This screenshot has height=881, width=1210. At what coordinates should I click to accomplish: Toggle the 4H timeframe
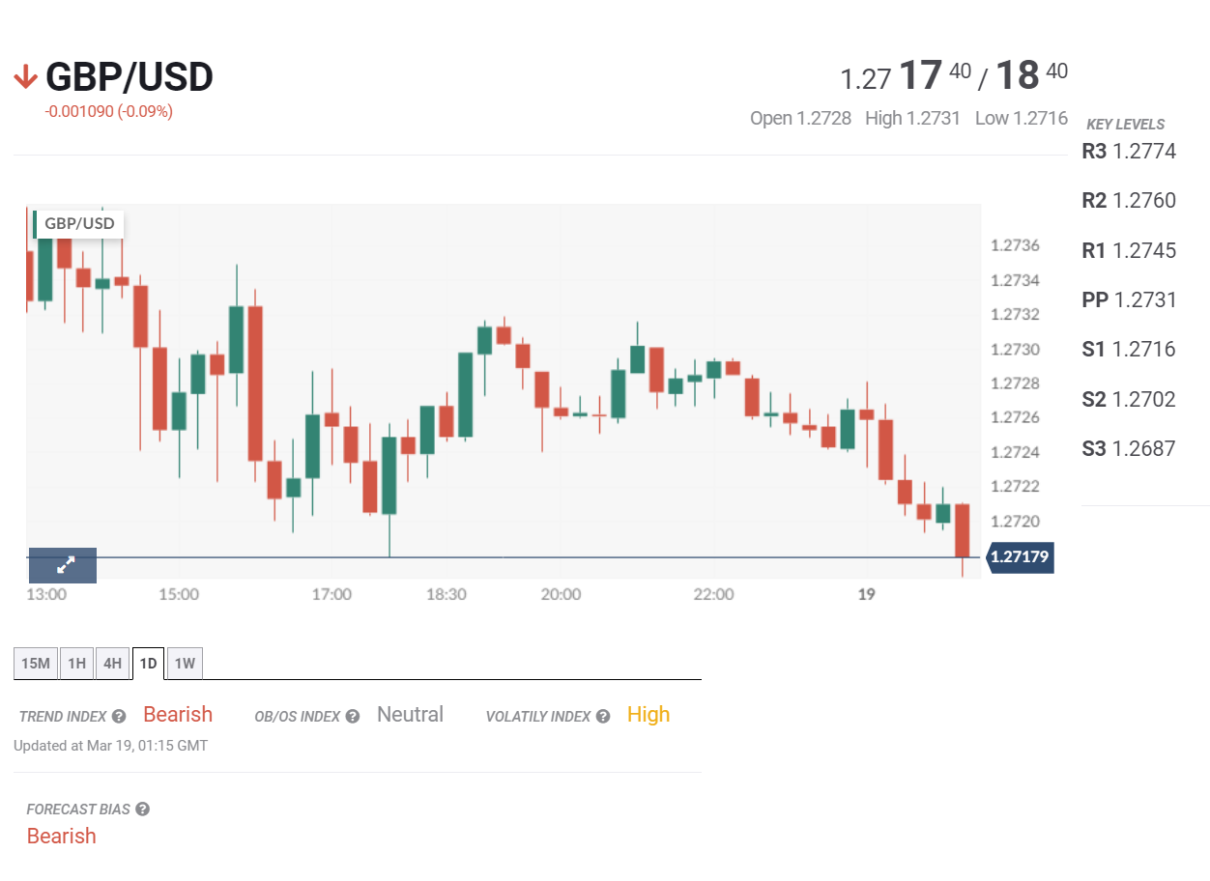click(x=112, y=663)
